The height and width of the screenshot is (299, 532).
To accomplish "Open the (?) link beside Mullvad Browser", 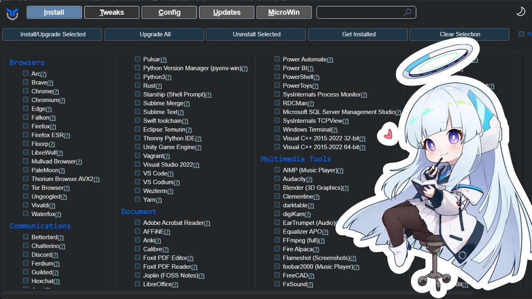I will [x=79, y=162].
